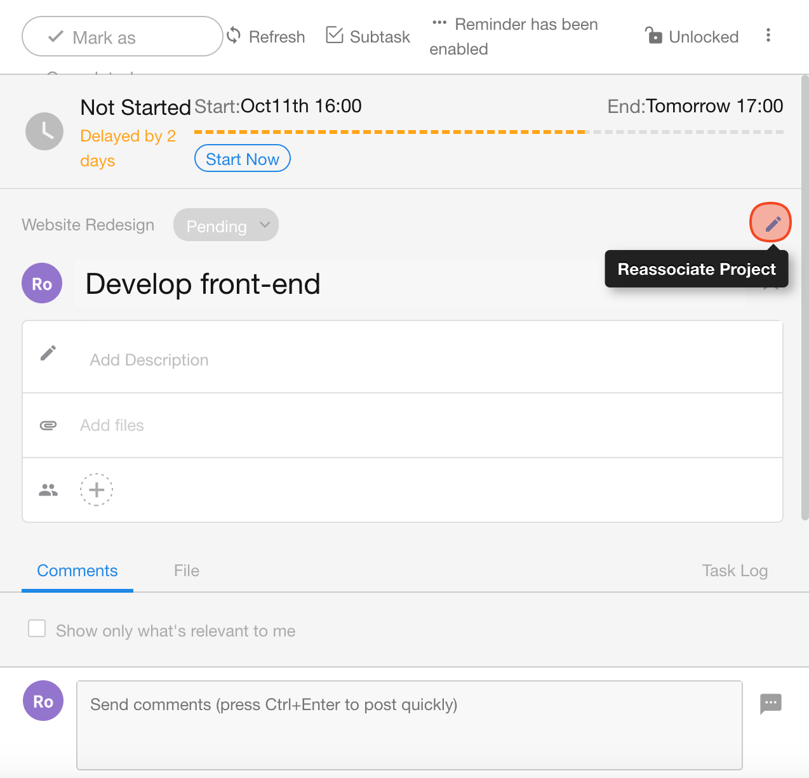The width and height of the screenshot is (809, 778).
Task: Add a Subtask from the toolbar
Action: (x=368, y=36)
